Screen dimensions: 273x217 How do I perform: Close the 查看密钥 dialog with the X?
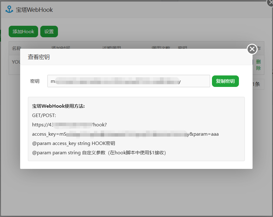point(252,49)
